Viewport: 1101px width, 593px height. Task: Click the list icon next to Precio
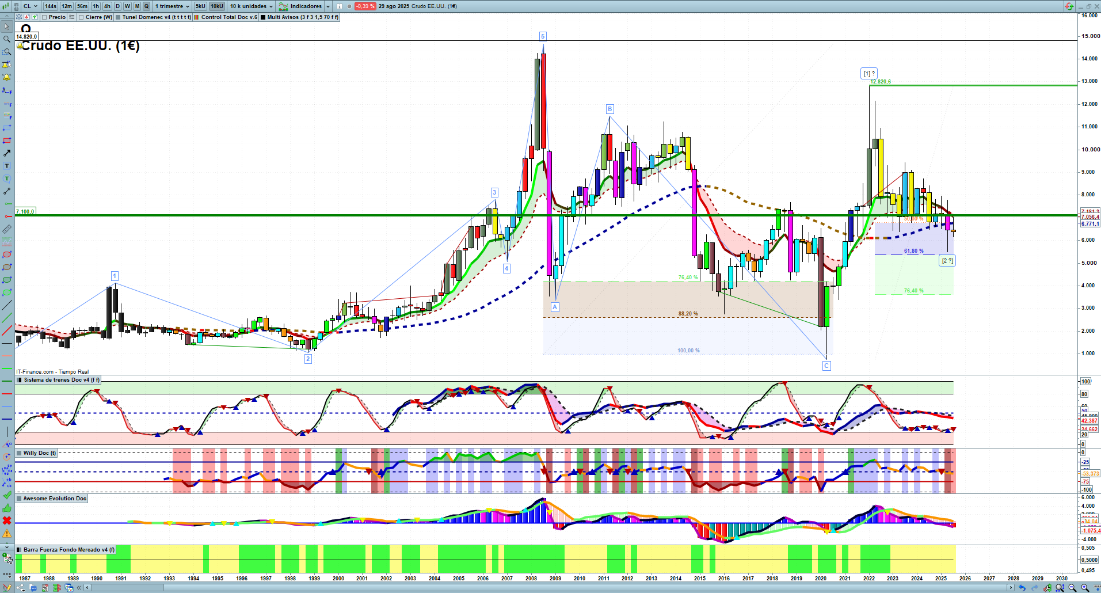[71, 17]
